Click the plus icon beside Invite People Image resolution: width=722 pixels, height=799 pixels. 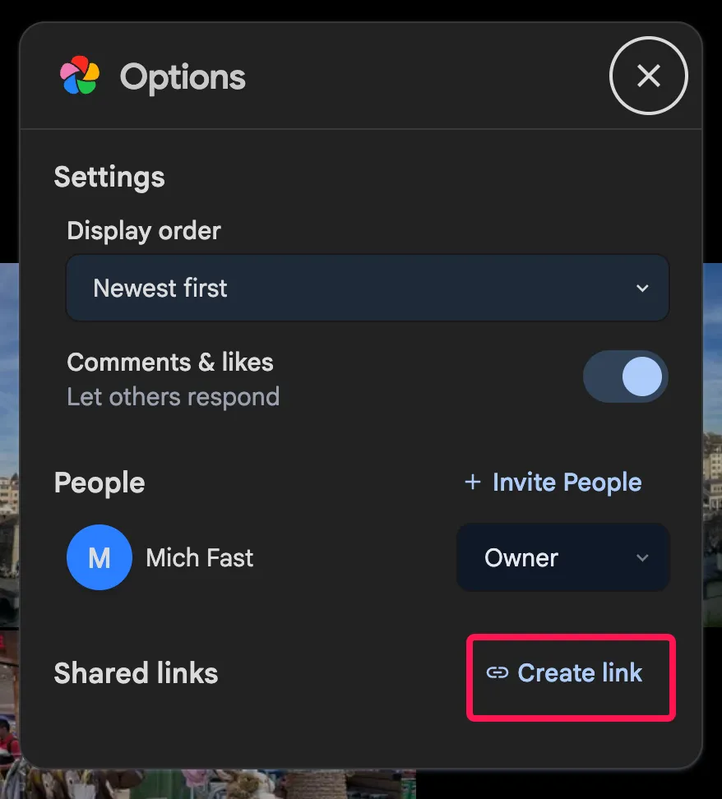coord(473,483)
